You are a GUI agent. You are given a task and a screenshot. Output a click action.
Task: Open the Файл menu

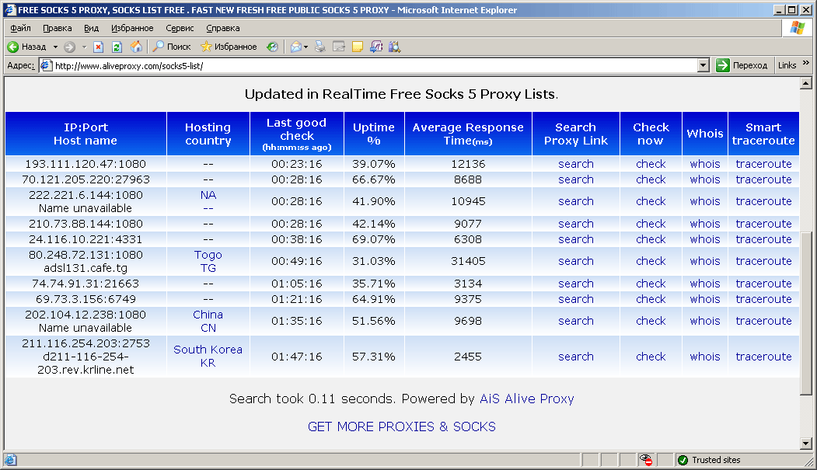[20, 28]
